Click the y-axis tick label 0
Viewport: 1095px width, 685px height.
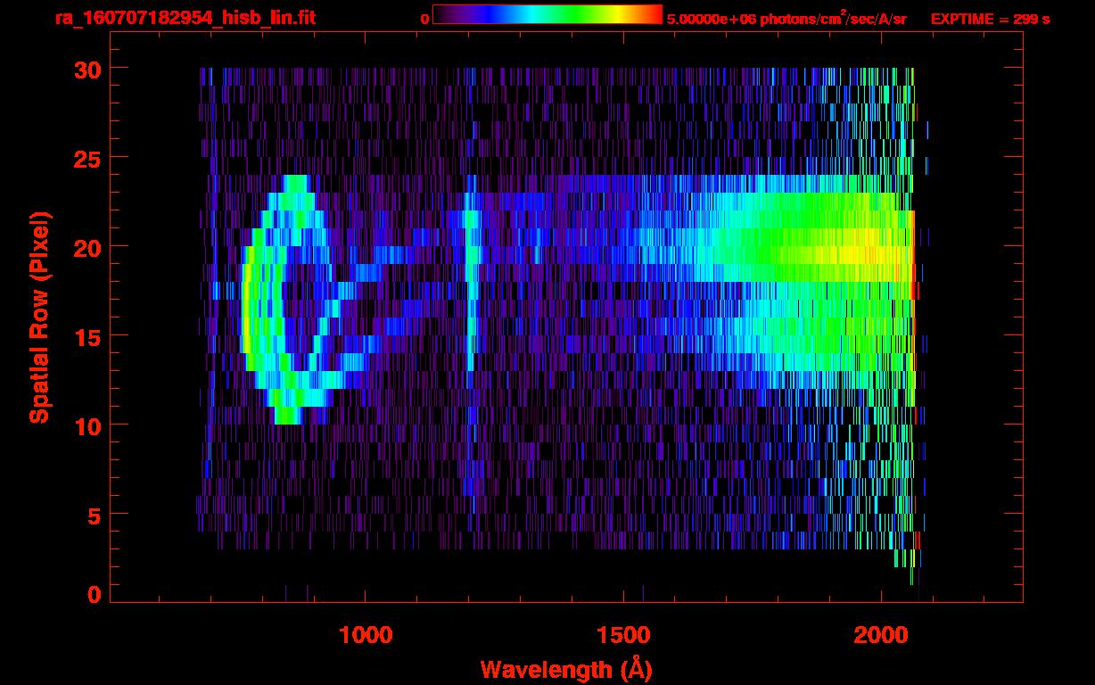click(x=94, y=594)
